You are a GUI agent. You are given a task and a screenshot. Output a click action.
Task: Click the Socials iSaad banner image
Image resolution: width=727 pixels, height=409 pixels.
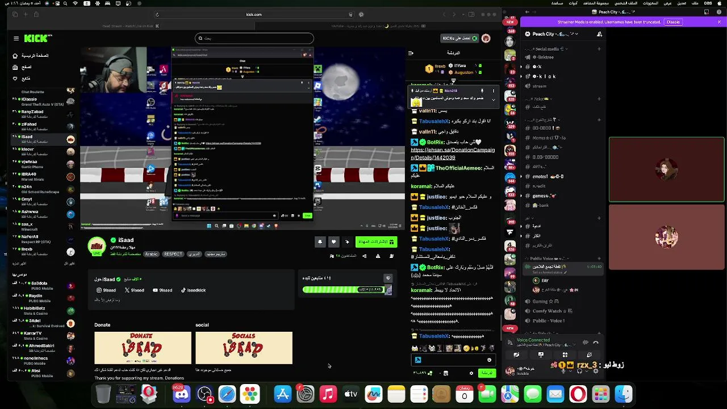click(x=244, y=348)
